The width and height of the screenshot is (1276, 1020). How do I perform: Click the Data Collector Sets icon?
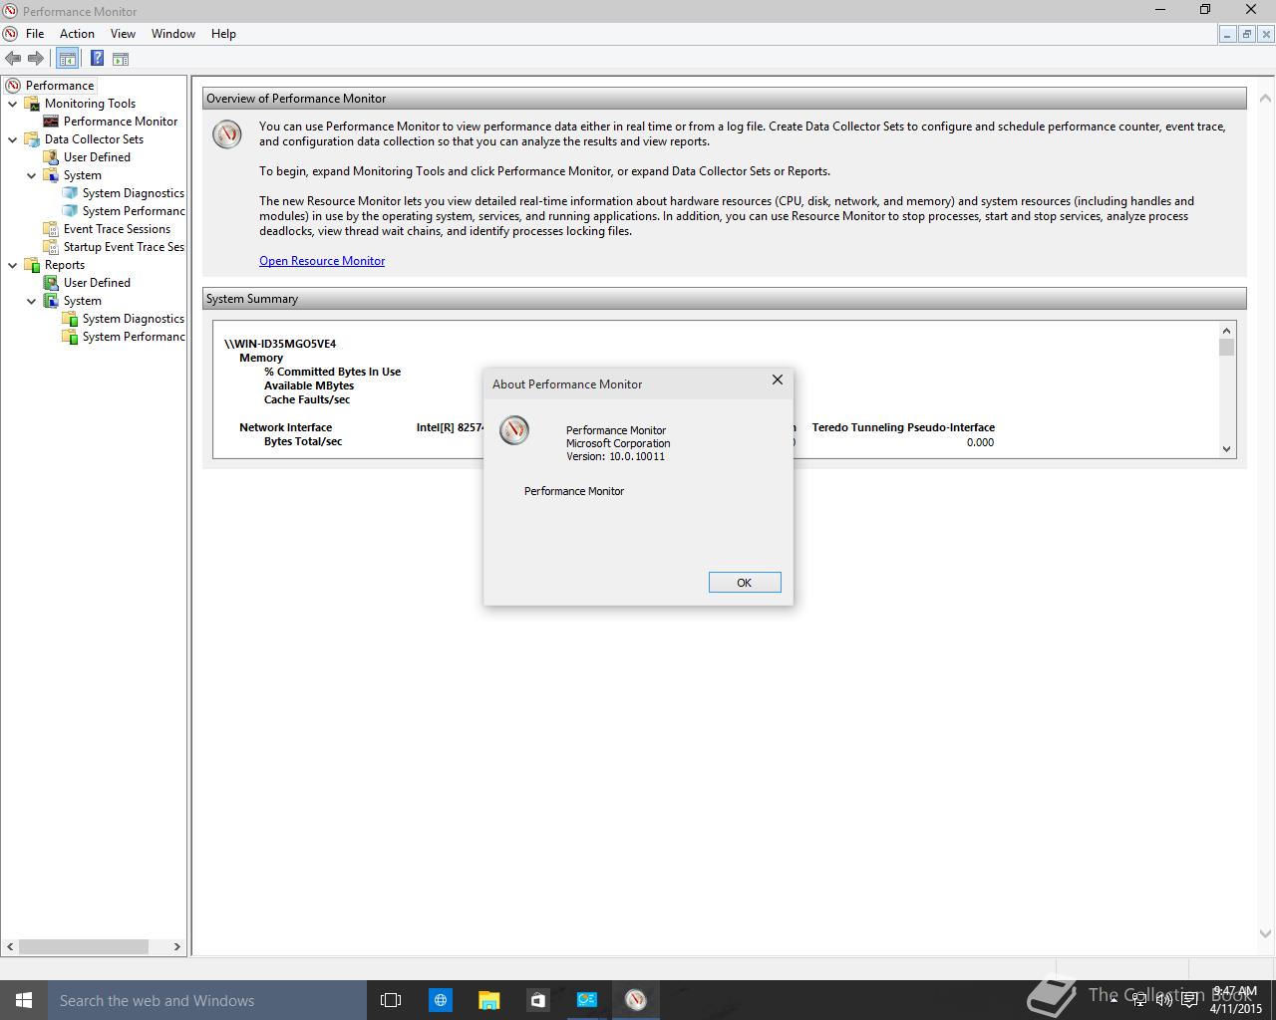point(32,139)
